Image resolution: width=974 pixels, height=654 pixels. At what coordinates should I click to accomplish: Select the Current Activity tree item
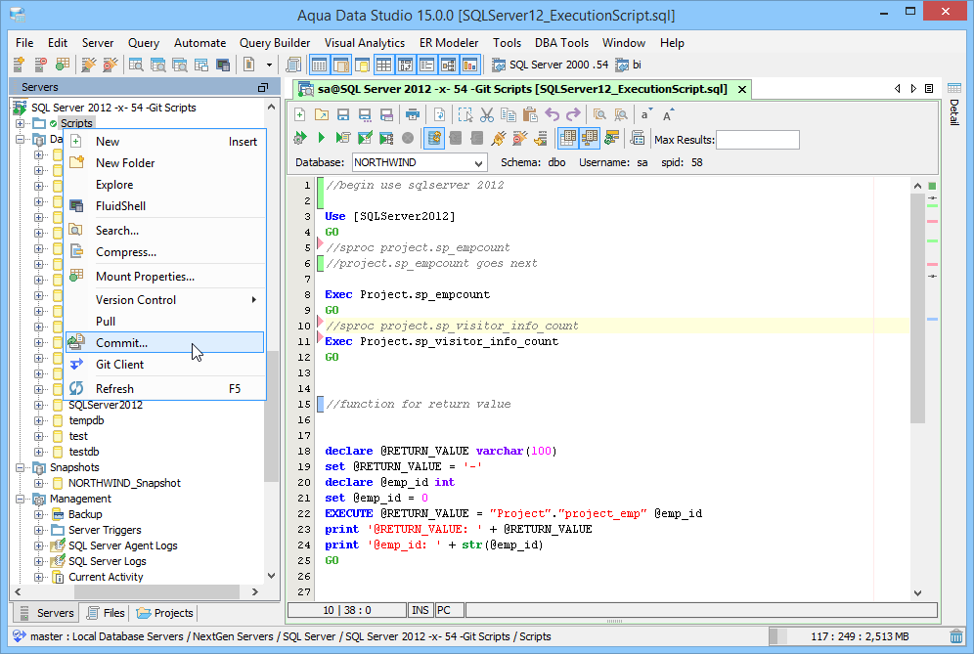coord(106,577)
